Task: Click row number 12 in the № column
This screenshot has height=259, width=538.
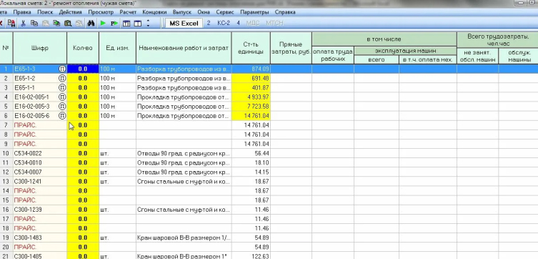Action: (x=6, y=172)
